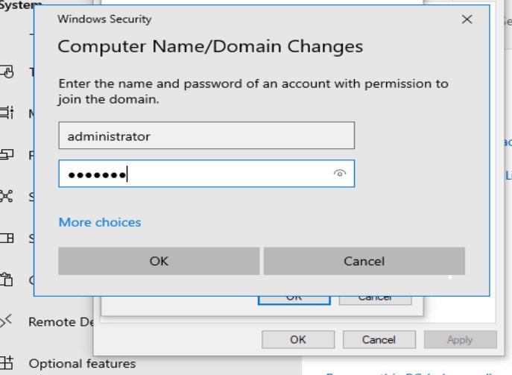Click the snap layout icon in Settings sidebar
This screenshot has width=512, height=375.
point(7,238)
